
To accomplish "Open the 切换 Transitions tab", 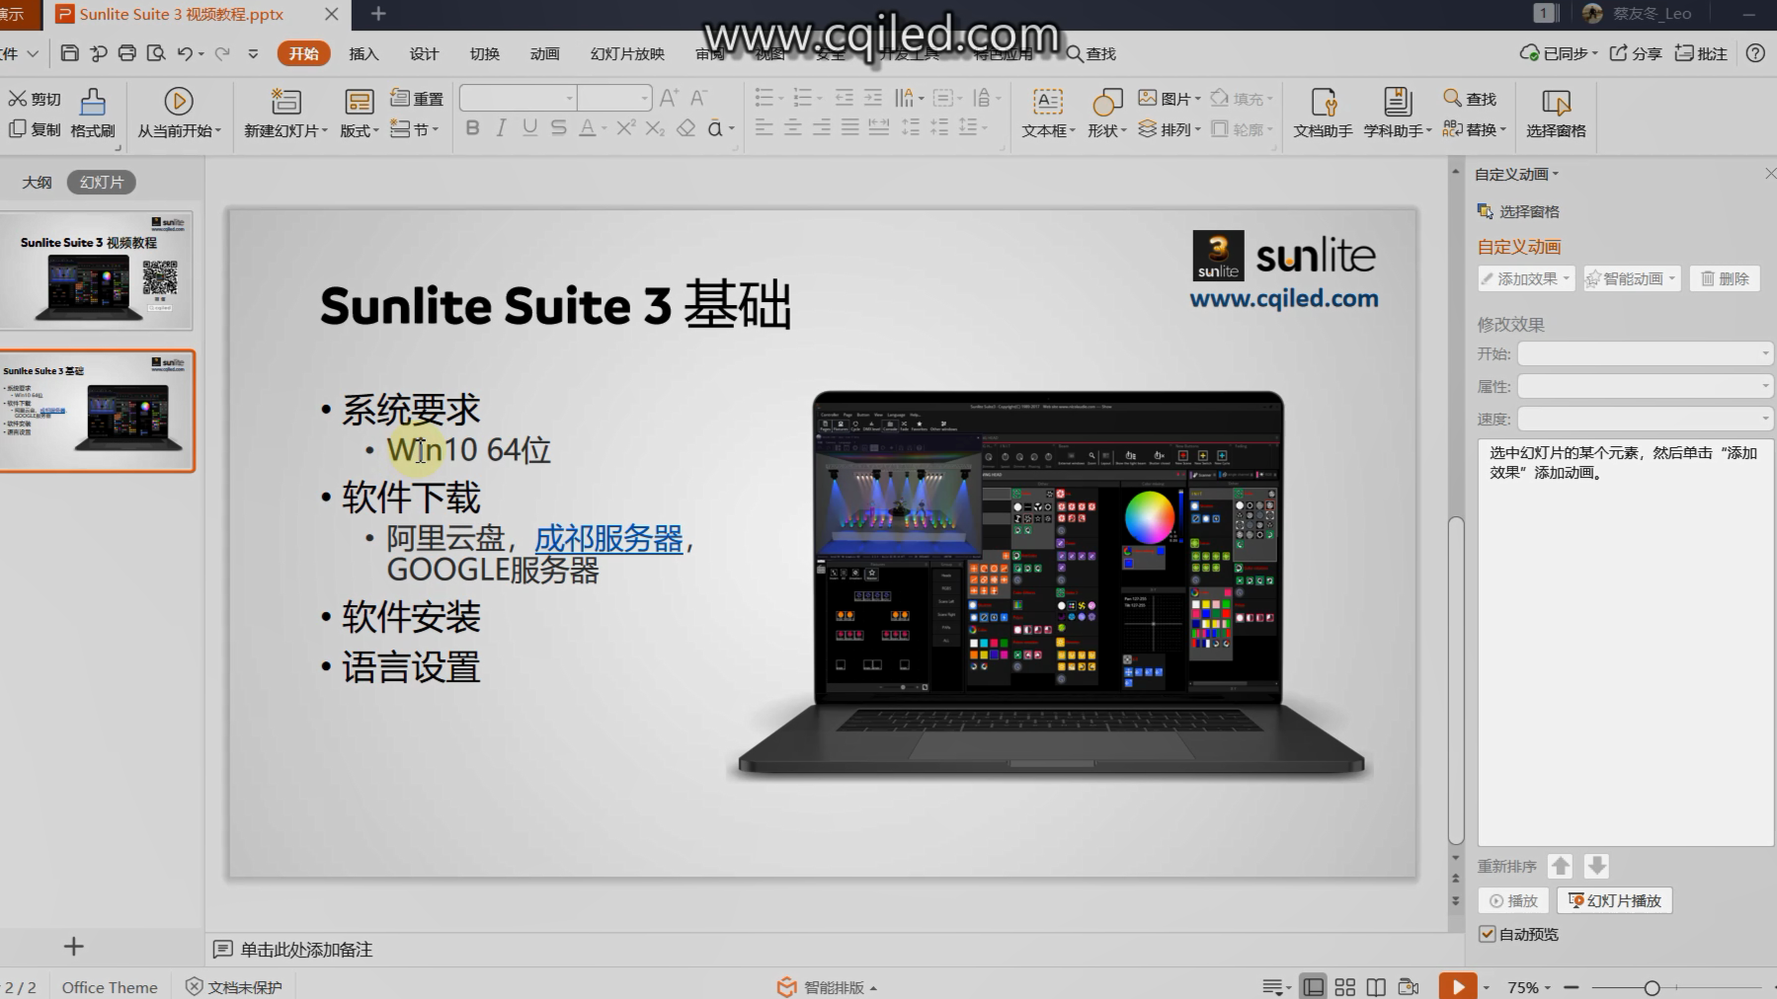I will (484, 53).
